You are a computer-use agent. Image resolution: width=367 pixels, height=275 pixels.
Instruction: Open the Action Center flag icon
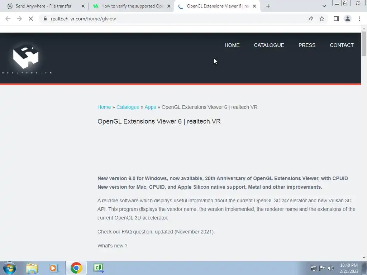[x=322, y=268]
